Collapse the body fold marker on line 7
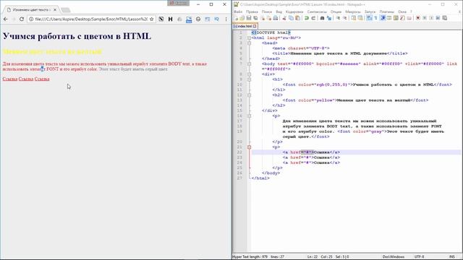 pos(249,64)
